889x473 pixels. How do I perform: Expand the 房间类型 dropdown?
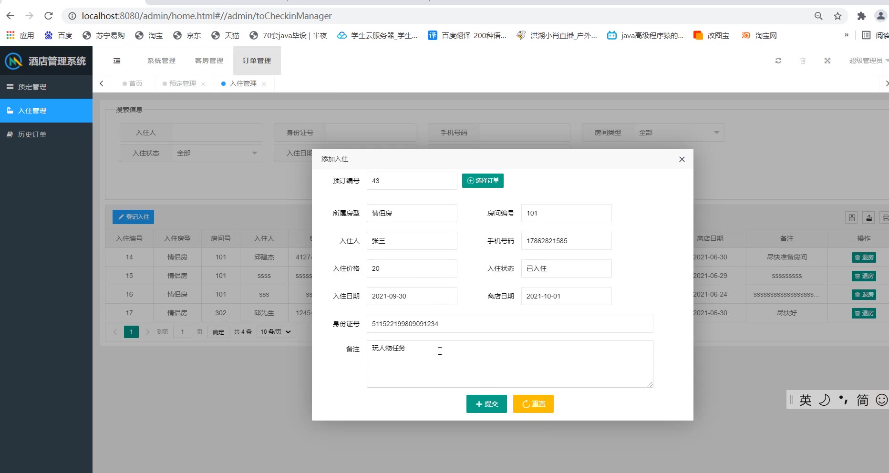click(x=678, y=133)
